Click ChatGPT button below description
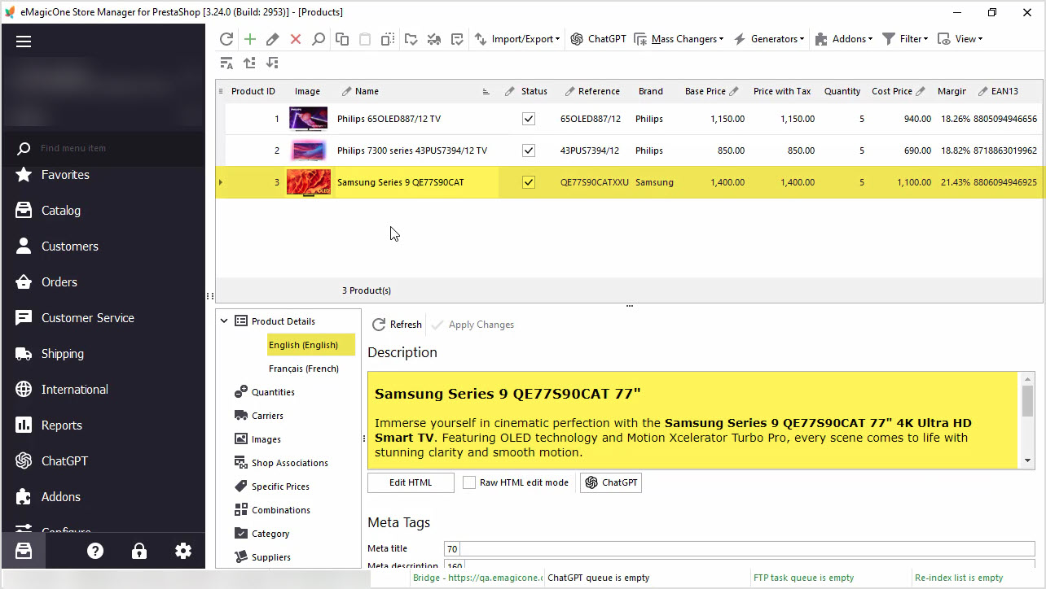1046x589 pixels. pyautogui.click(x=611, y=482)
